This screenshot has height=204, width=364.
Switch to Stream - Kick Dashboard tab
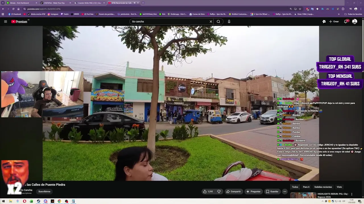click(19, 3)
